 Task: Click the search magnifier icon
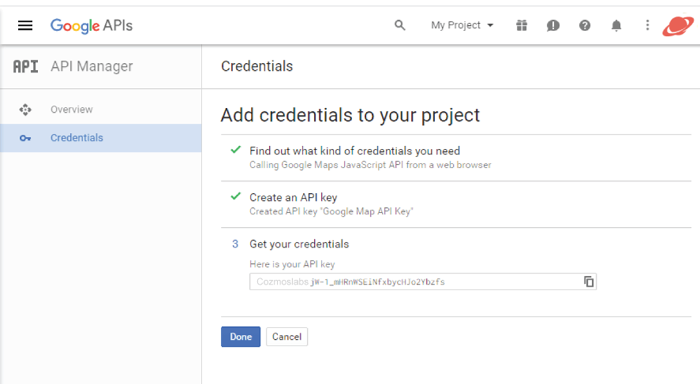[x=399, y=25]
